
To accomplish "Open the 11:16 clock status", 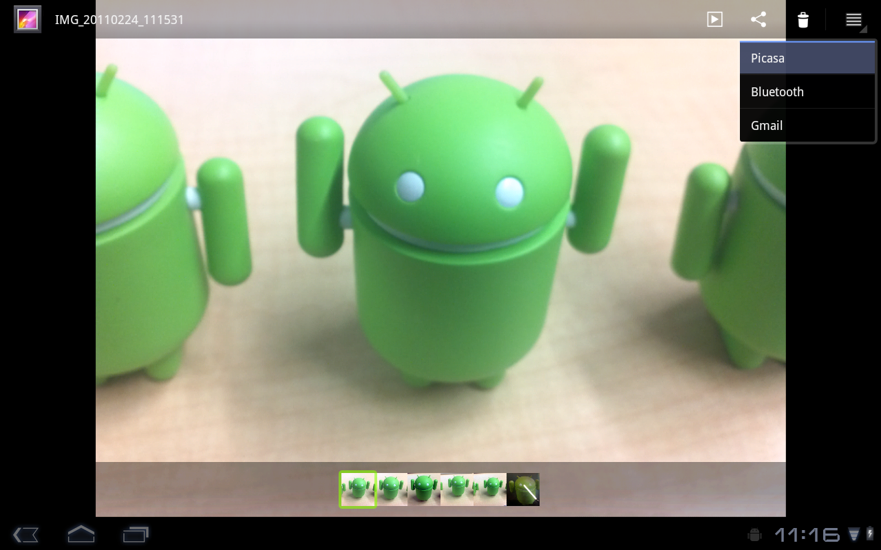I will [x=807, y=534].
